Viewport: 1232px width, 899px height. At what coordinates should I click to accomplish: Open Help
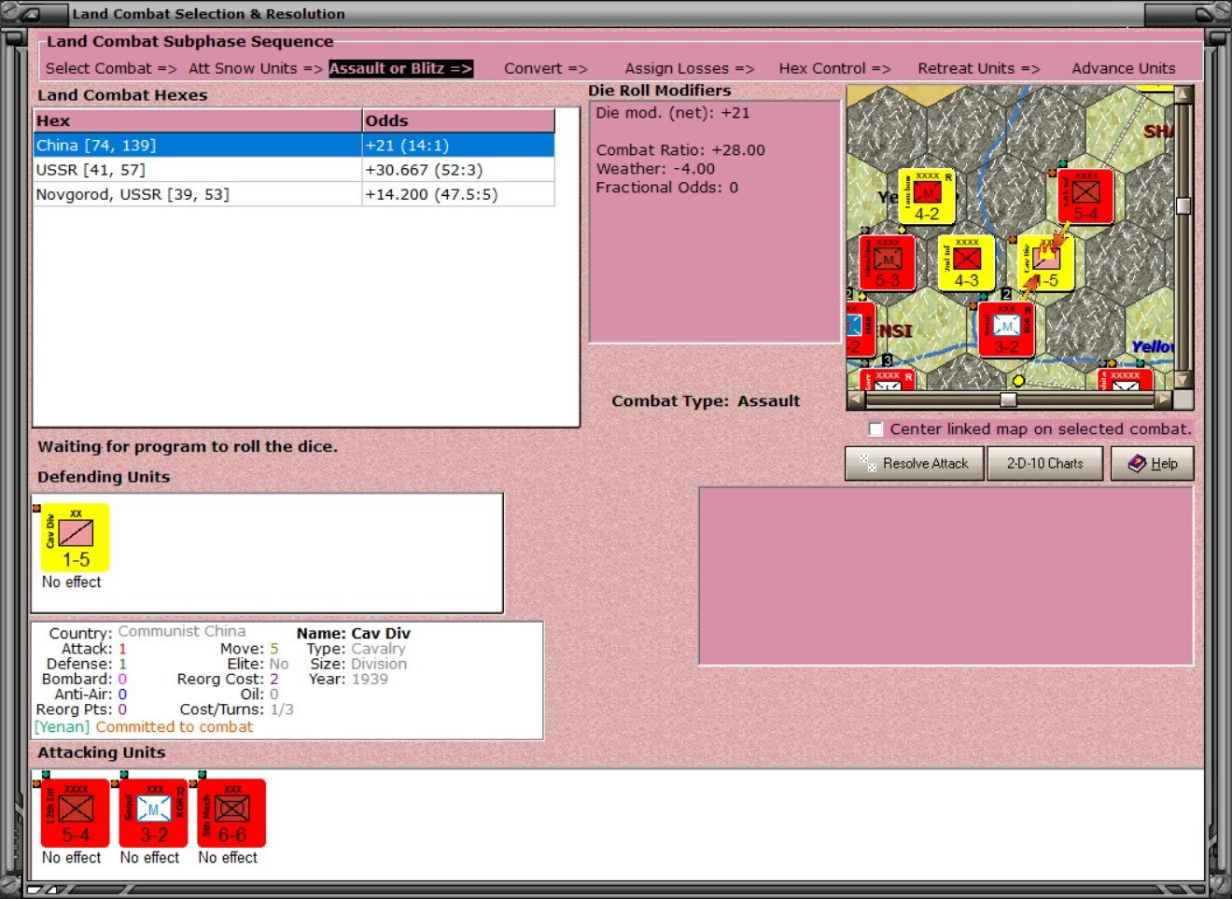(1153, 463)
